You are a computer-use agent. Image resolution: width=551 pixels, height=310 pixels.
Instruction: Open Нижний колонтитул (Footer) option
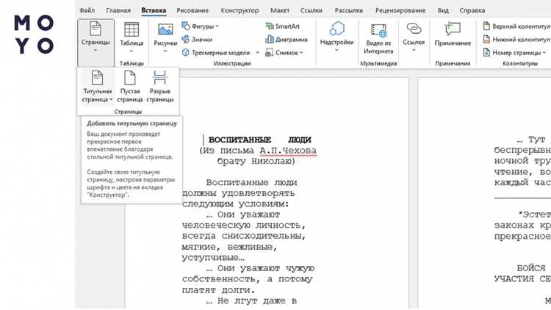516,40
